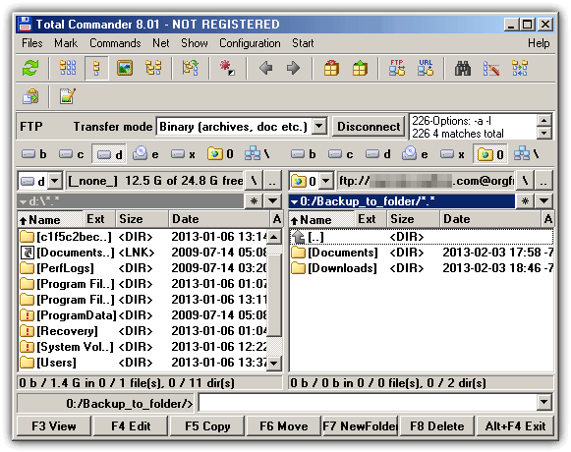Click the F3 View button
571x452 pixels.
pyautogui.click(x=54, y=425)
